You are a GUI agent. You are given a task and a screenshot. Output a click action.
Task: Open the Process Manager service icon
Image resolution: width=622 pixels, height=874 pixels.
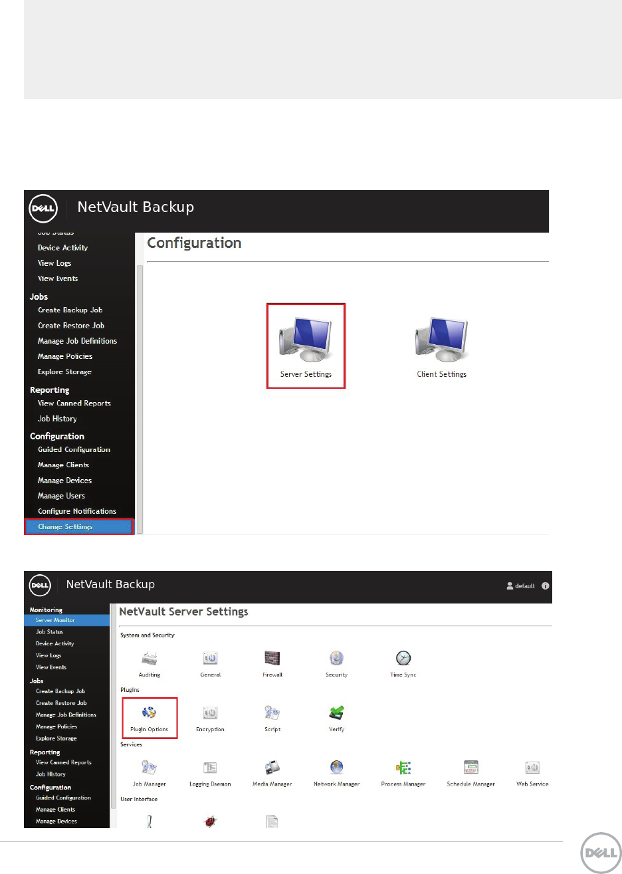[403, 774]
